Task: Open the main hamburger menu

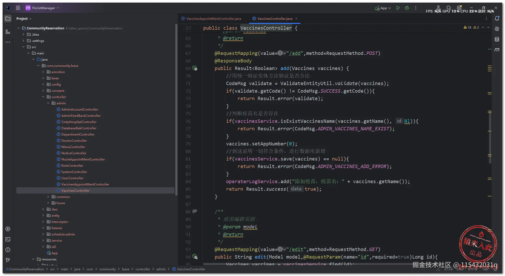Action: (18, 8)
